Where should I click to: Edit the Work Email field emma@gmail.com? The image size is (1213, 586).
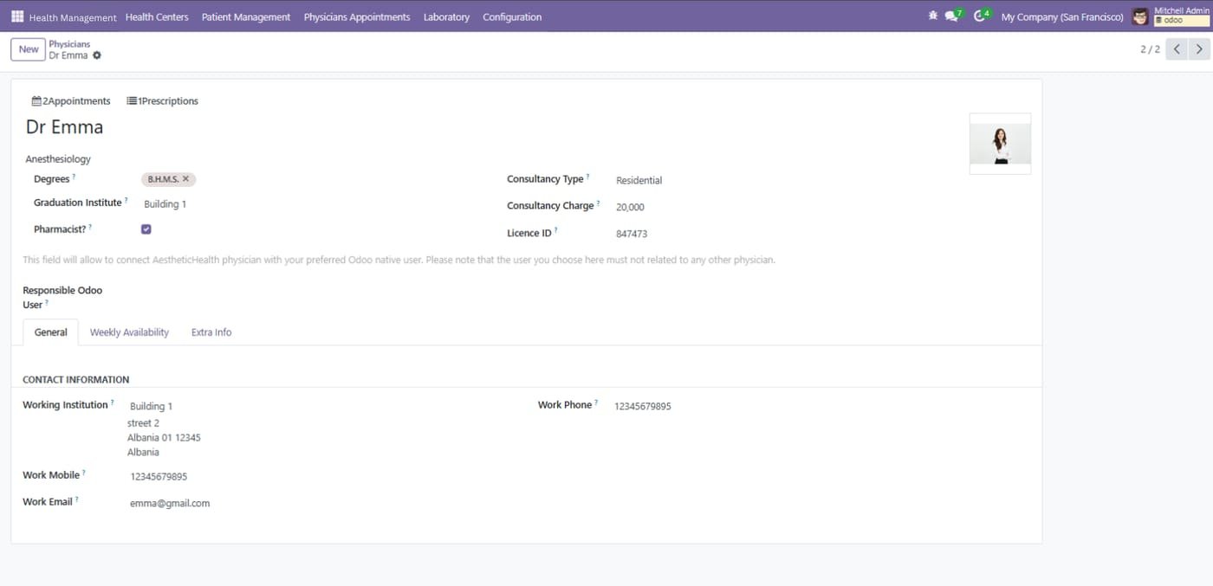170,503
